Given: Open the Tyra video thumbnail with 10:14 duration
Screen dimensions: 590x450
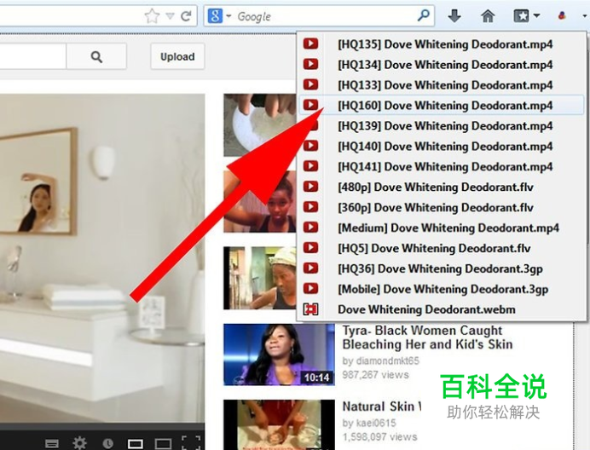Looking at the screenshot, I should click(x=279, y=355).
